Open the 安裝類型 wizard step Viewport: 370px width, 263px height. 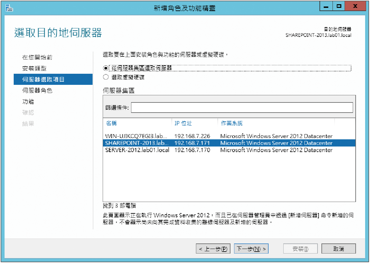point(34,68)
